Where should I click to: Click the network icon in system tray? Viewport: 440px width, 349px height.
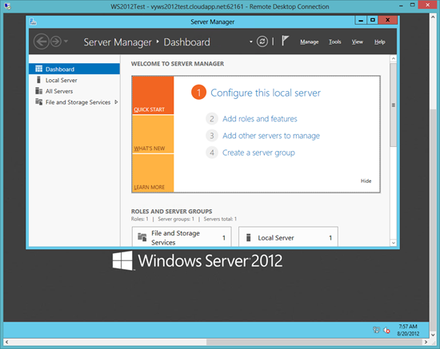point(376,330)
